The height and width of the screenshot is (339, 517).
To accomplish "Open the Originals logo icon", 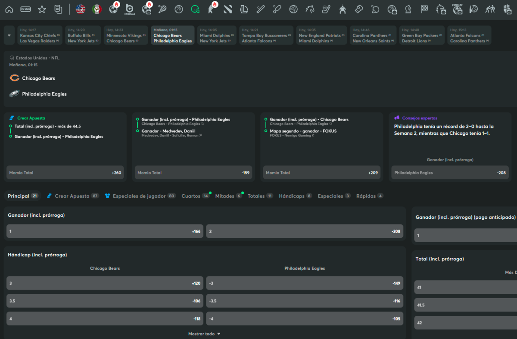I will point(129,9).
